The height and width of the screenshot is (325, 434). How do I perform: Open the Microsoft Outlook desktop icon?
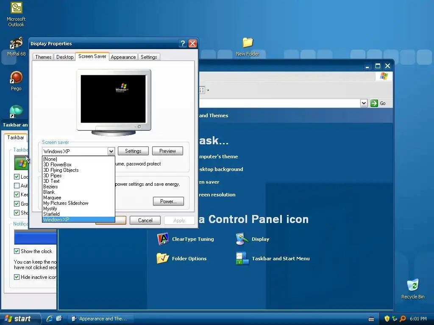pos(16,14)
